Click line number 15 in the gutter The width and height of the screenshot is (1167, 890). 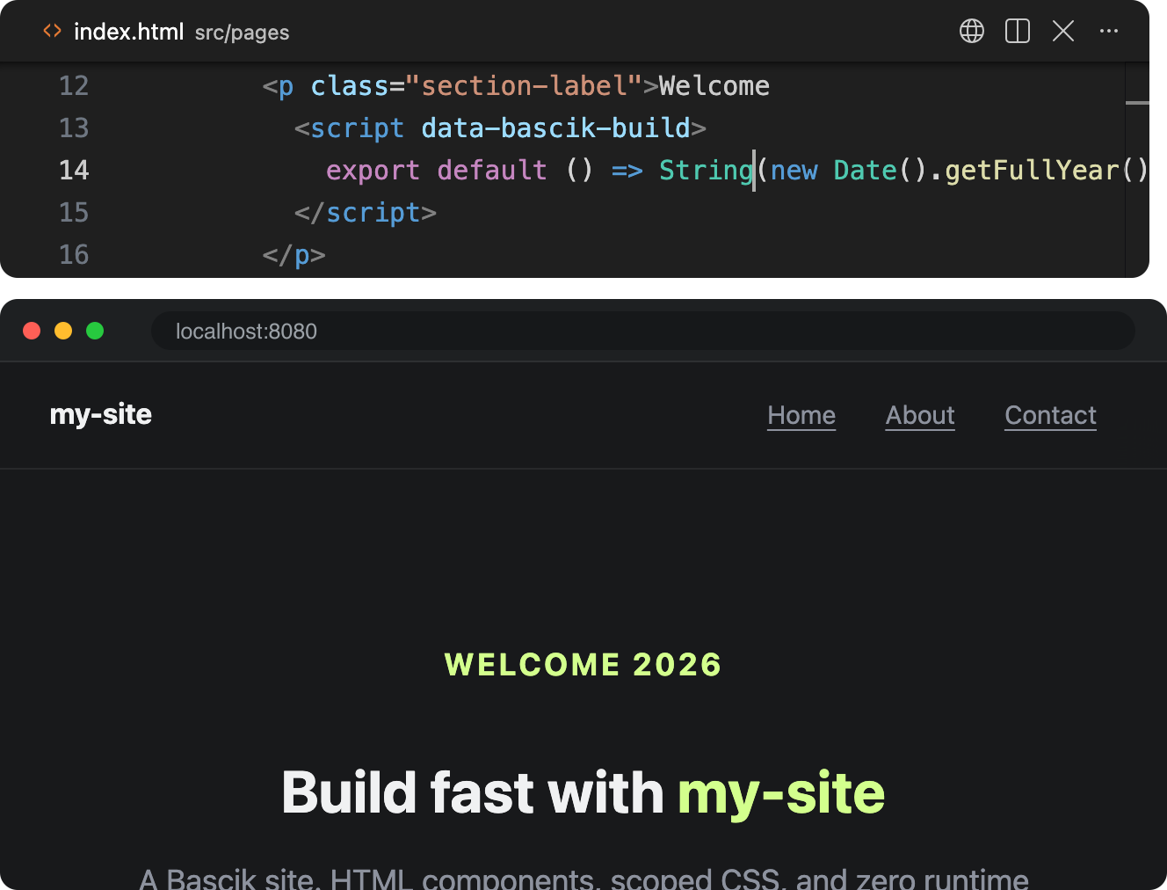click(74, 213)
